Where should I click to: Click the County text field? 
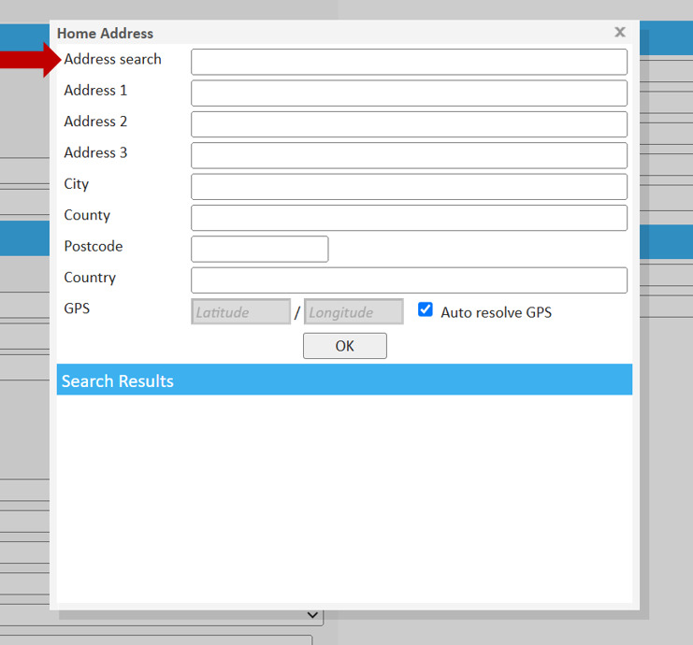point(409,218)
